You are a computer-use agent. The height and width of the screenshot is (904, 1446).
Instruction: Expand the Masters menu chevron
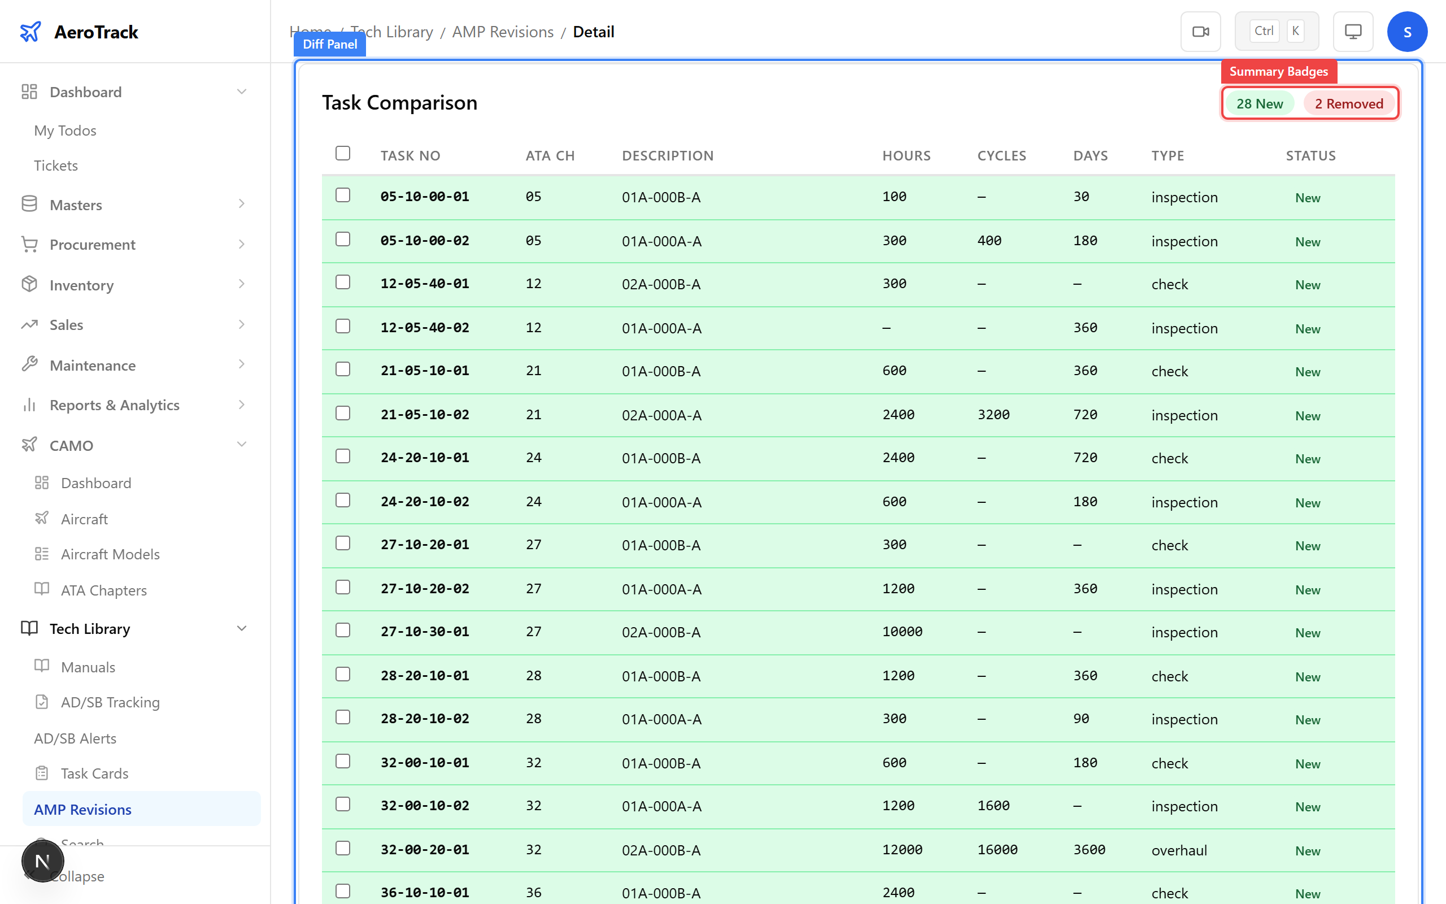coord(241,204)
